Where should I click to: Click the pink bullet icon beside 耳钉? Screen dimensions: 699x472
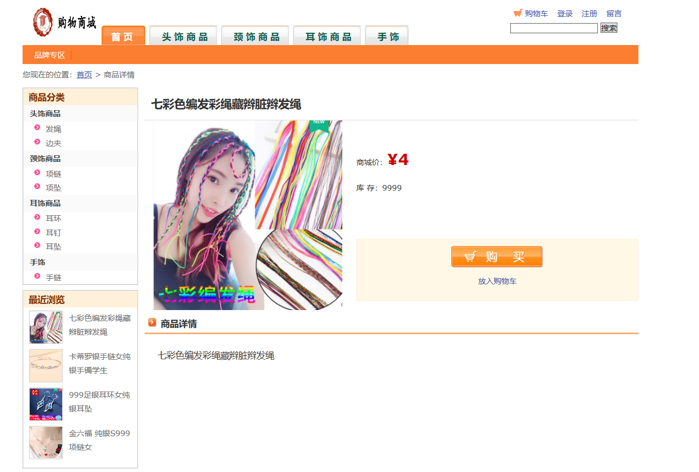tap(37, 232)
